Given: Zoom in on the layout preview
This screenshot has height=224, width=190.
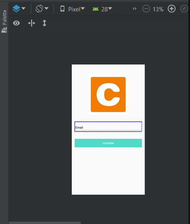Looking at the screenshot, I should (x=172, y=9).
